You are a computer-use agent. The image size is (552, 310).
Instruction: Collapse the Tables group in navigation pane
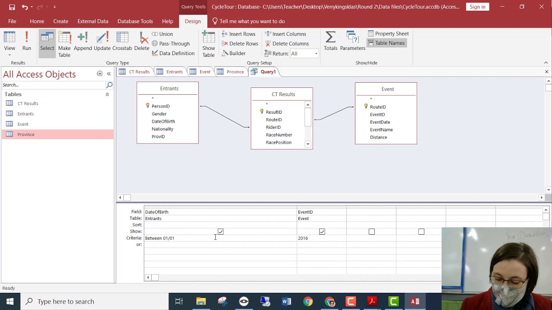107,94
